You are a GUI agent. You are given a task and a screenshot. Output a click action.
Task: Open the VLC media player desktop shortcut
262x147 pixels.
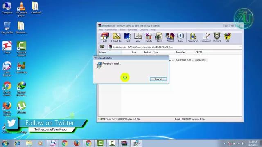coord(21,9)
